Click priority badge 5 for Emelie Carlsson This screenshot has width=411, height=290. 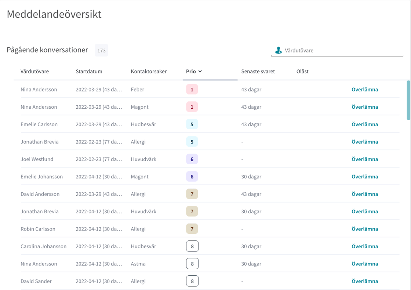coord(192,124)
